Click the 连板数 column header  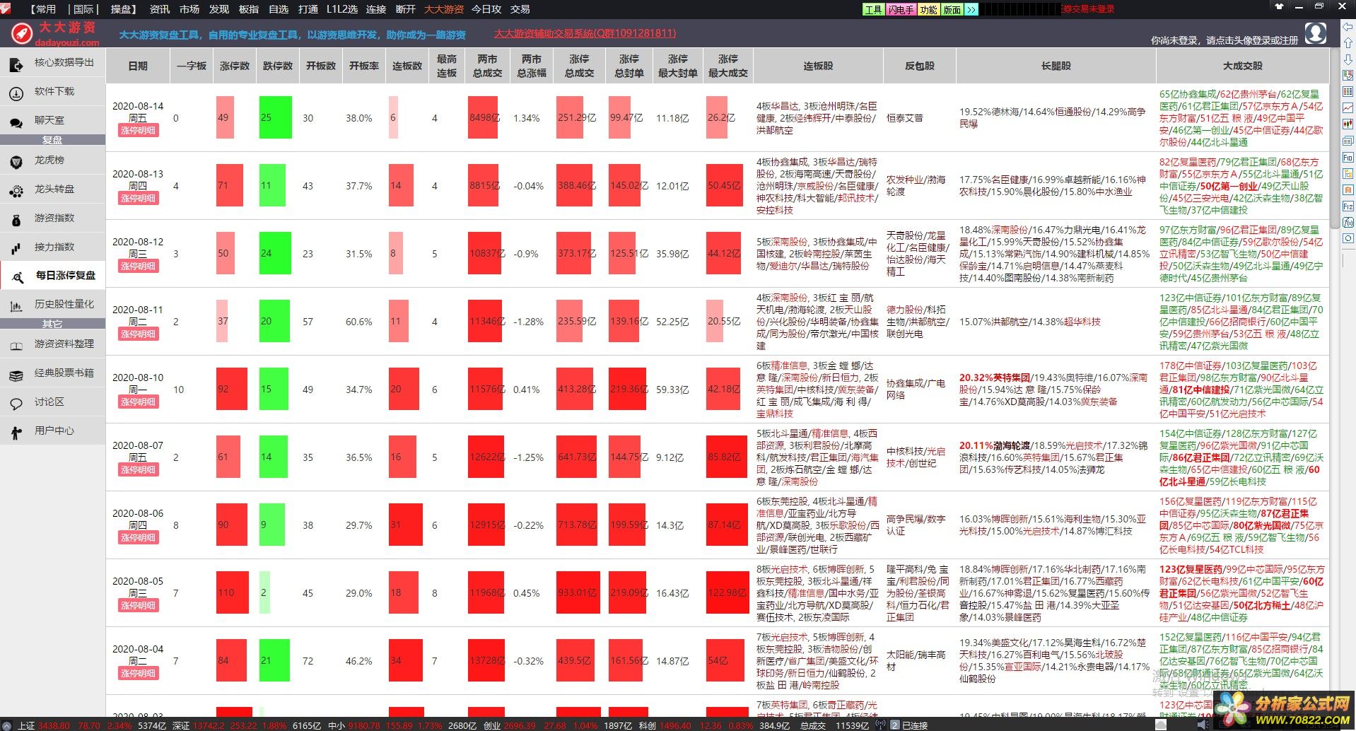407,66
